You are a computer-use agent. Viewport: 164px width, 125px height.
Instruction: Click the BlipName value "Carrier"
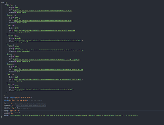[14, 107]
